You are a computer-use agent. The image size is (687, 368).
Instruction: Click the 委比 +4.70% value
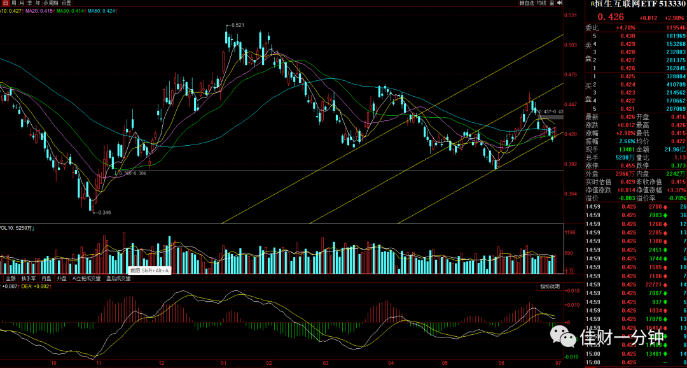(x=625, y=27)
